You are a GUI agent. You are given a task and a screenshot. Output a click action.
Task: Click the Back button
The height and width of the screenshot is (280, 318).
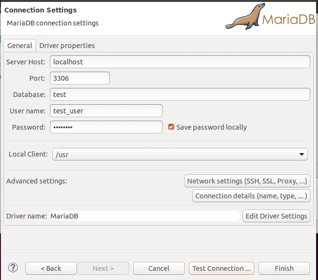(x=51, y=268)
